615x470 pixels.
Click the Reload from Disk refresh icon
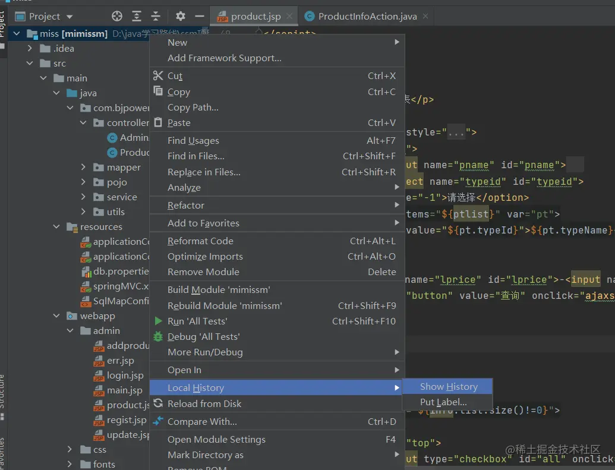coord(157,403)
